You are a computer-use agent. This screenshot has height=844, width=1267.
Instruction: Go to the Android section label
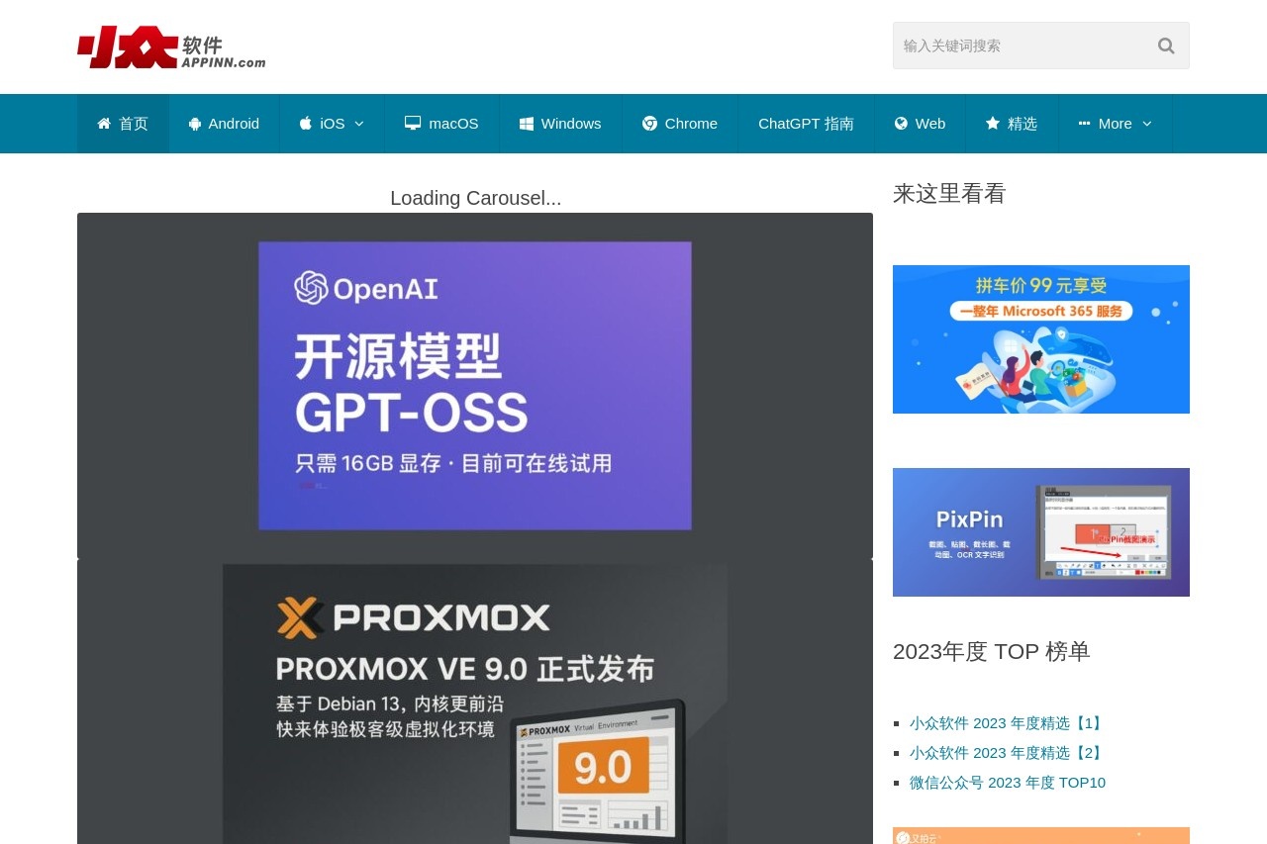coord(234,124)
